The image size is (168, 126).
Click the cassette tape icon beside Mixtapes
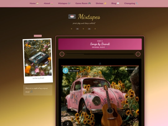72,16
